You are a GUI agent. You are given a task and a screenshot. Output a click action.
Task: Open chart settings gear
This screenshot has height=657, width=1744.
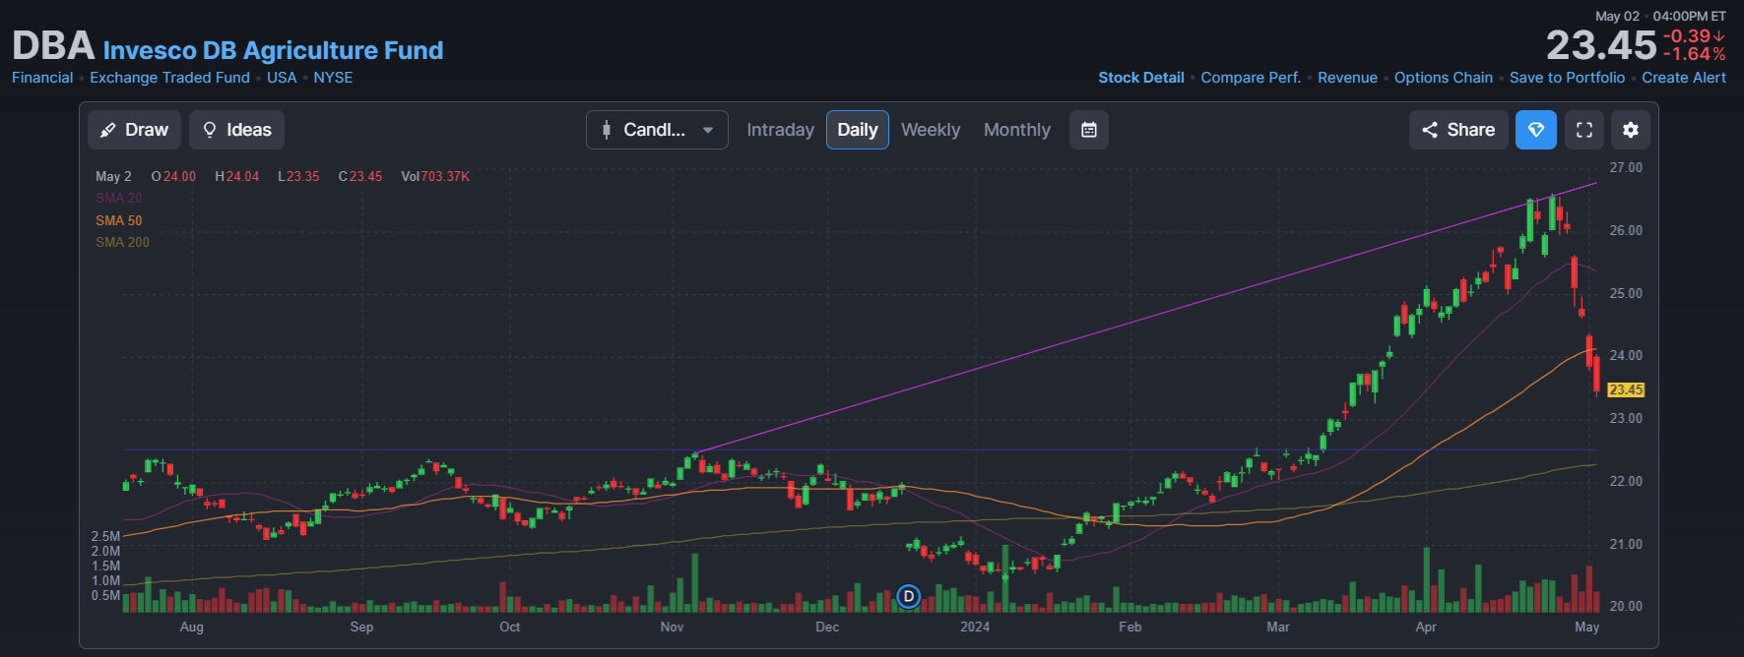1631,130
